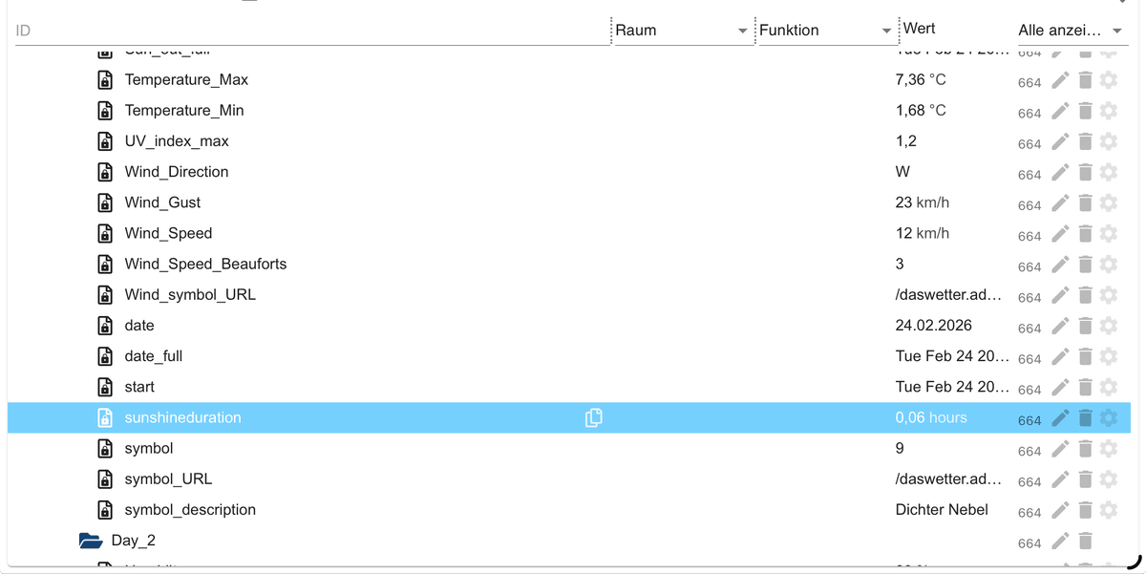Copy the sunshineduration ID with copy icon
Screen dimensions: 1146x574
(594, 417)
